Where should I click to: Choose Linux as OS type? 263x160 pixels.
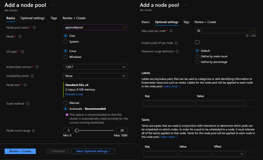point(66,51)
